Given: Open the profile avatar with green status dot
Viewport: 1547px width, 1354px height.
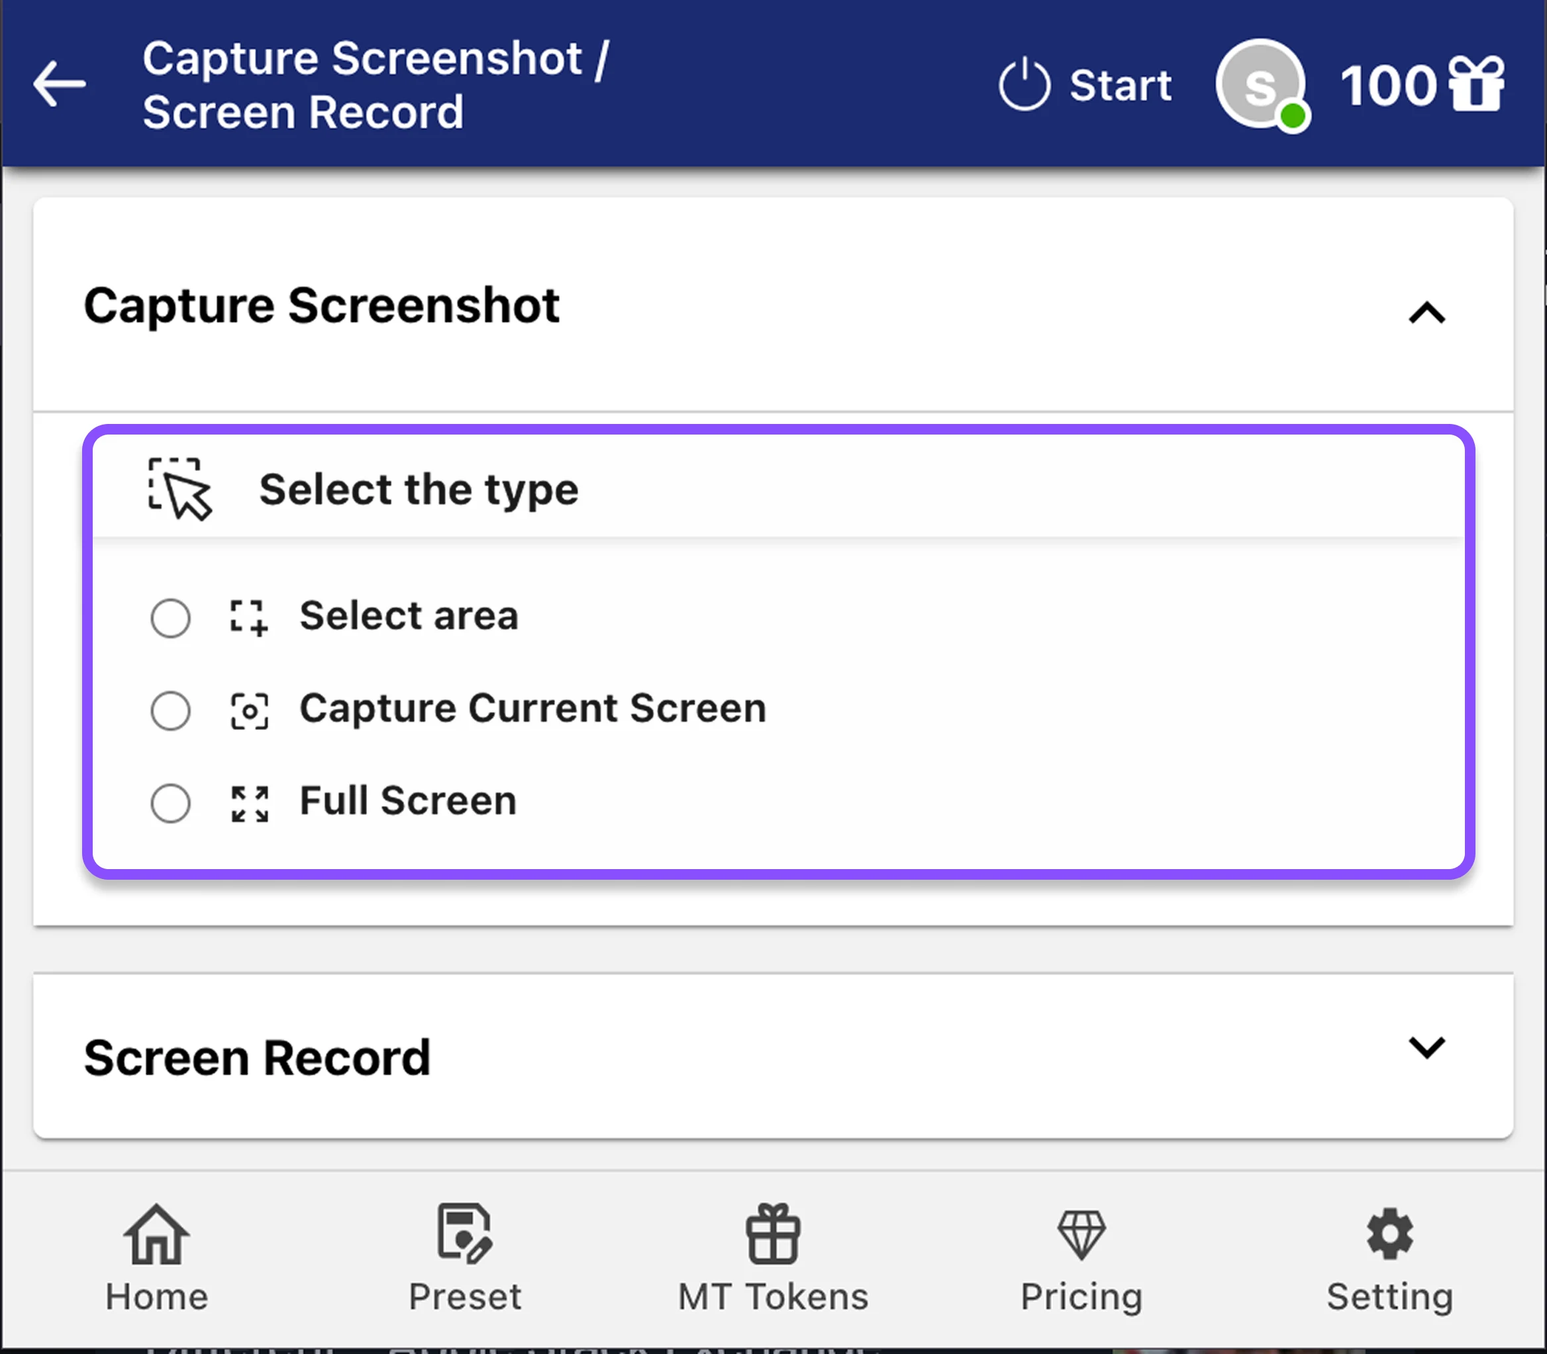Looking at the screenshot, I should pyautogui.click(x=1260, y=84).
